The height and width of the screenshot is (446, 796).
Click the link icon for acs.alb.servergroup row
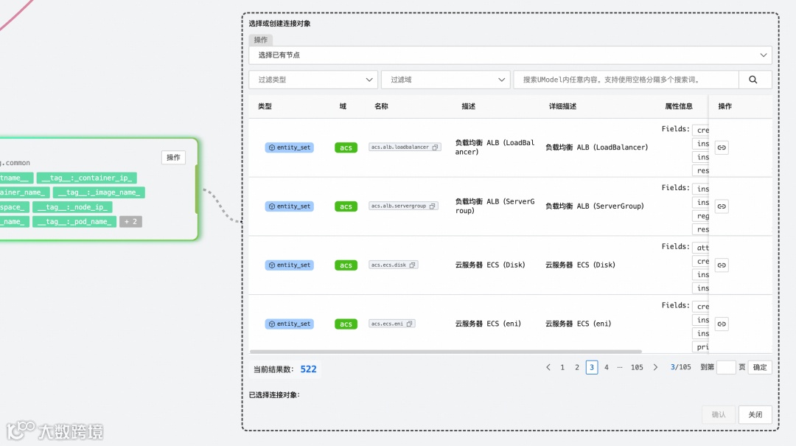(722, 206)
